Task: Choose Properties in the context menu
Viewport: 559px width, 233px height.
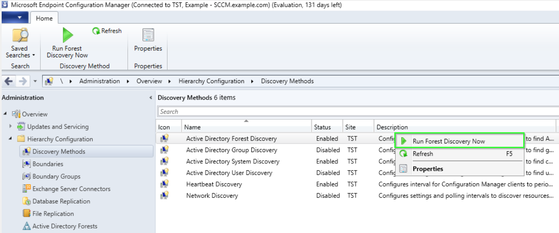Action: (x=428, y=169)
